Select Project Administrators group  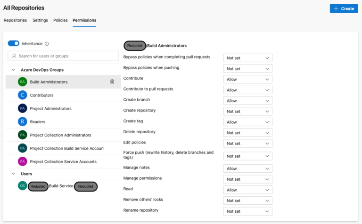[x=63, y=108]
